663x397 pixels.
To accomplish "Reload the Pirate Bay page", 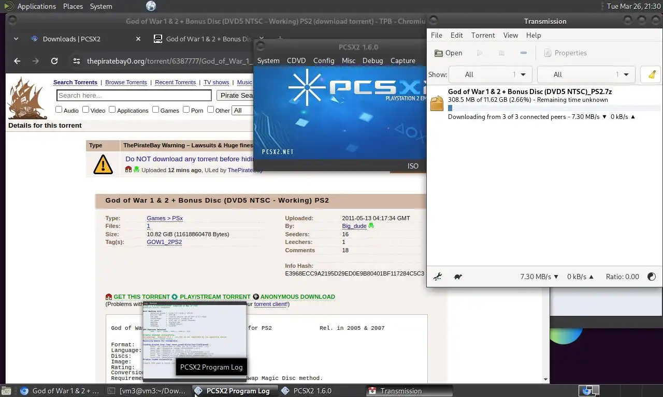I will [54, 61].
